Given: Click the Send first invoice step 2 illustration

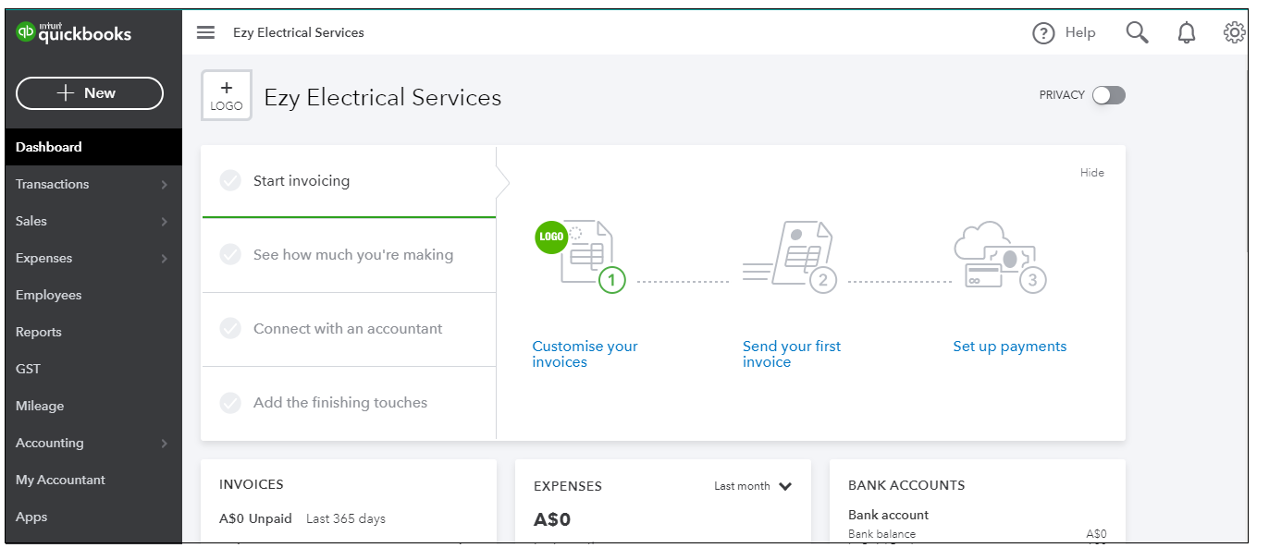Looking at the screenshot, I should pos(790,256).
